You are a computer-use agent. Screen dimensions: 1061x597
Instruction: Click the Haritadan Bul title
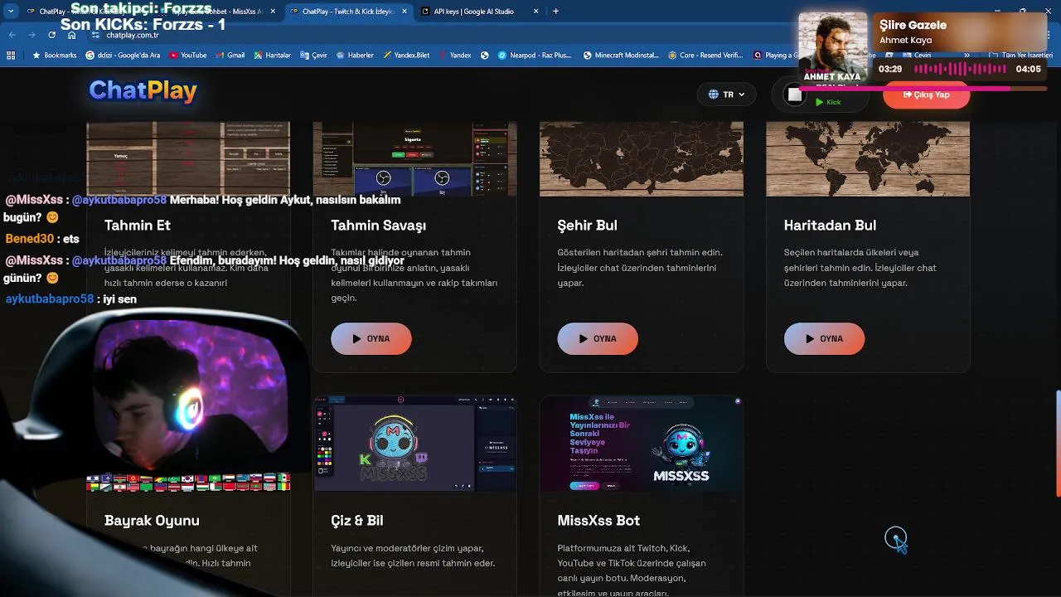[830, 226]
